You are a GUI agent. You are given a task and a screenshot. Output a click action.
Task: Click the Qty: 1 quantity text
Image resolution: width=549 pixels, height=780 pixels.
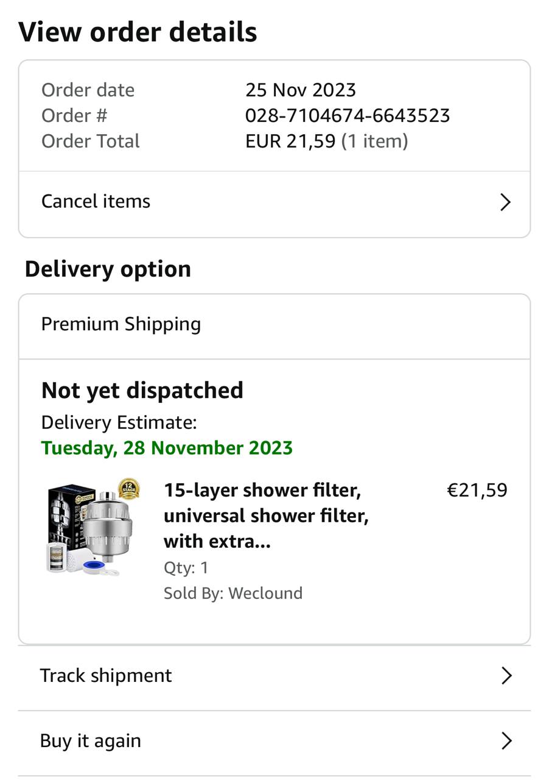[x=186, y=567]
